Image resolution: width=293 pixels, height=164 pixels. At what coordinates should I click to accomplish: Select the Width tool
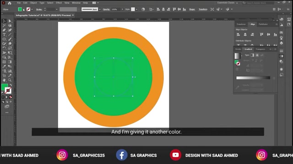(4, 53)
